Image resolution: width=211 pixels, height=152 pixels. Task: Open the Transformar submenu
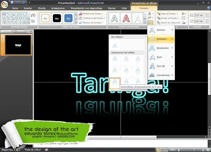click(x=161, y=75)
